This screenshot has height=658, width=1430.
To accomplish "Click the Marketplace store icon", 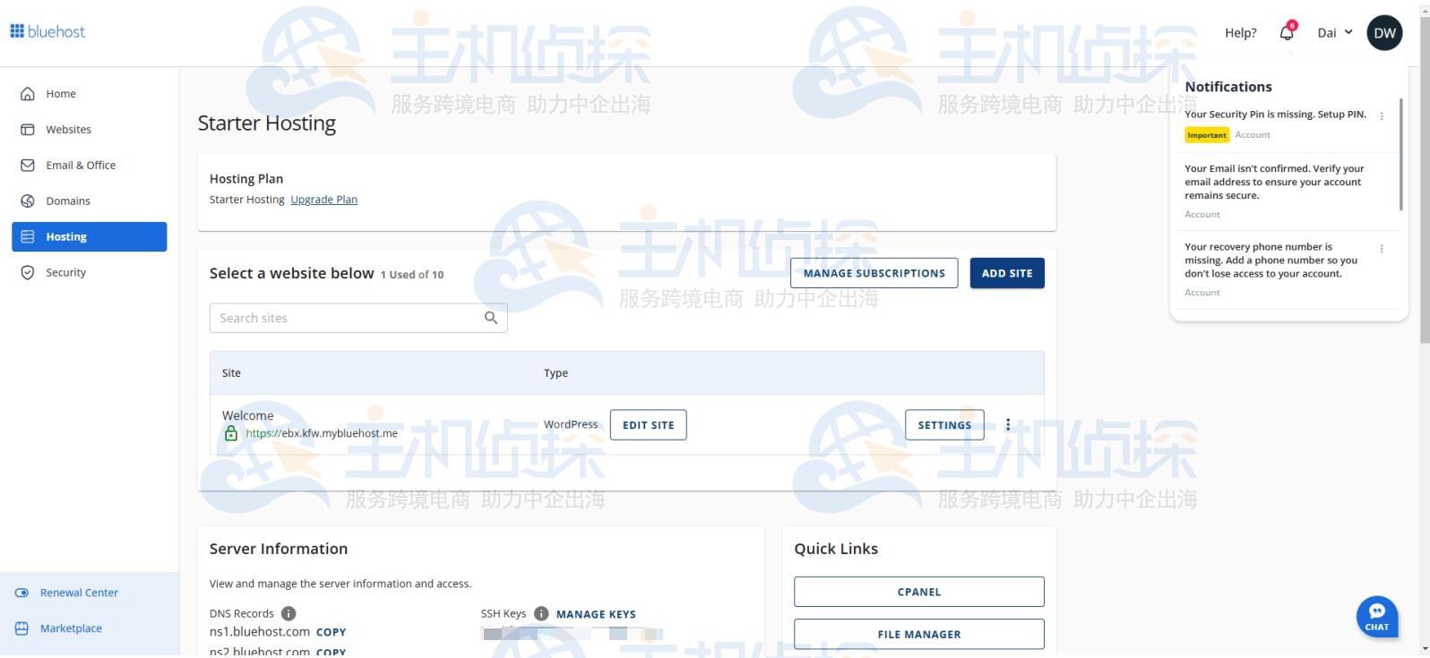I will tap(22, 628).
